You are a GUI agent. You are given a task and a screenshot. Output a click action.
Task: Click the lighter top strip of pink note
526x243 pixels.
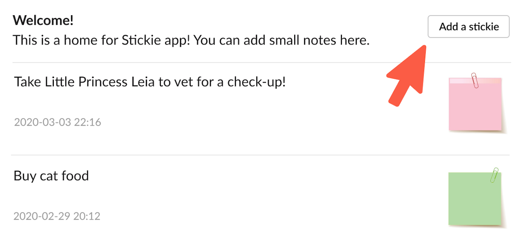[475, 81]
